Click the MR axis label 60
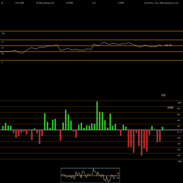Screen dimensions: 183x183 (x=179, y=115)
